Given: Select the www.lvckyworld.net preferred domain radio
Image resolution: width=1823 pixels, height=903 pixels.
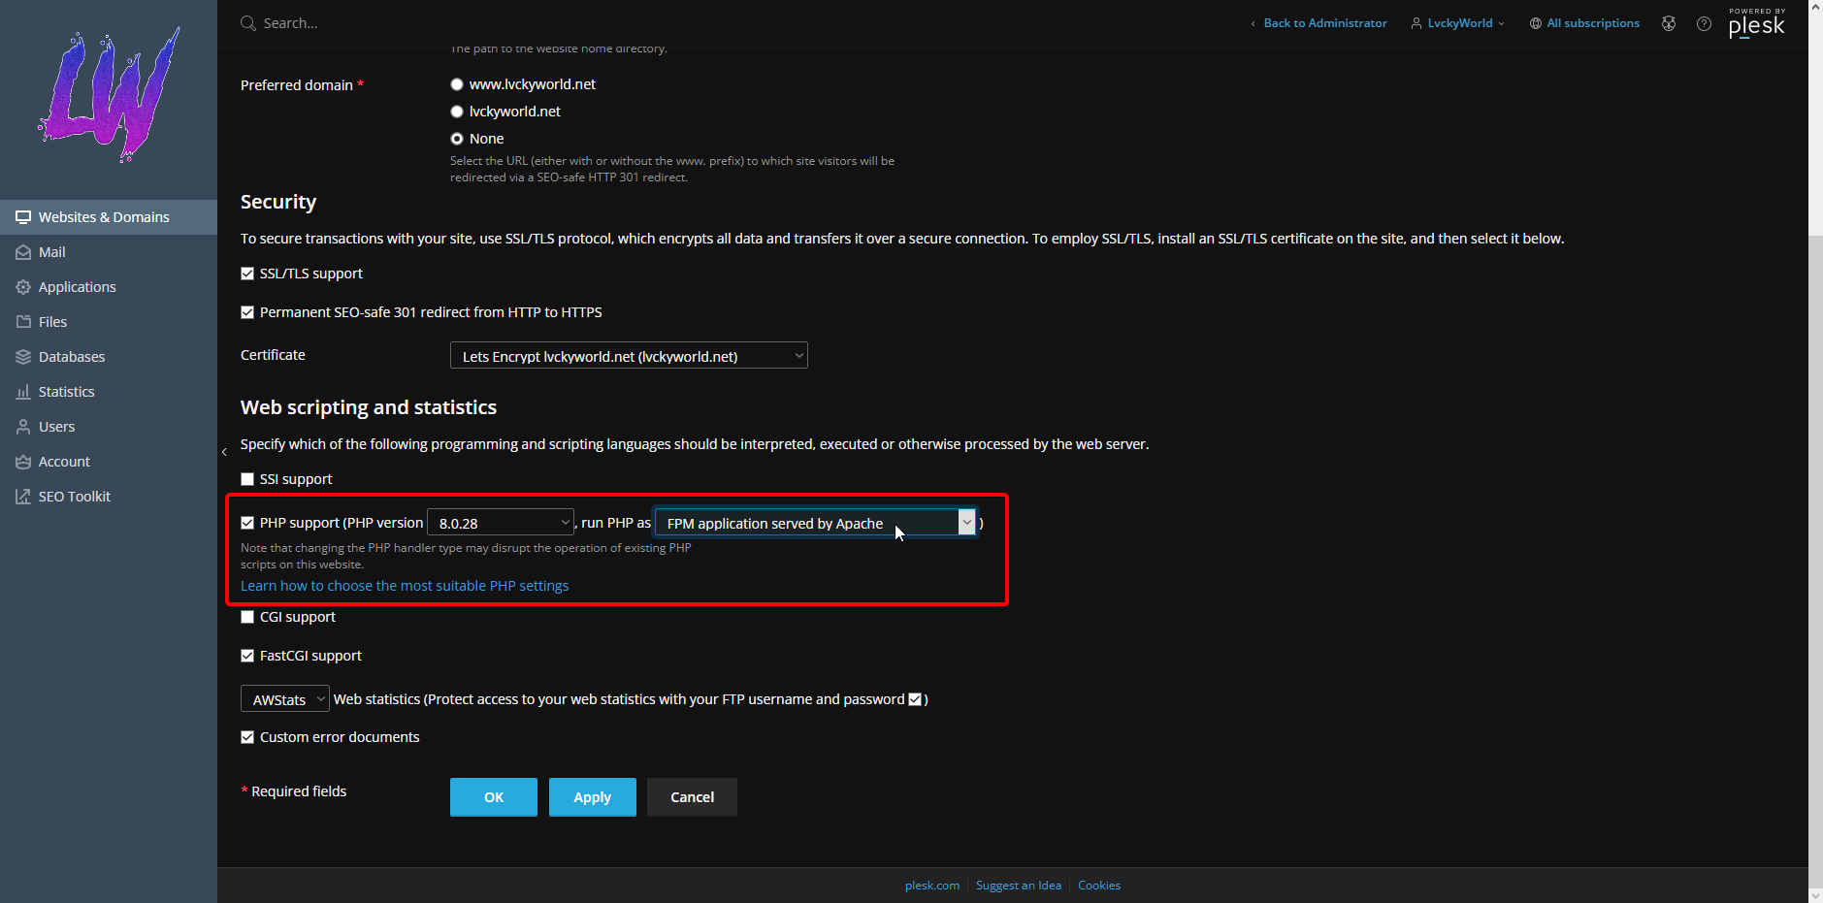Looking at the screenshot, I should (x=457, y=84).
